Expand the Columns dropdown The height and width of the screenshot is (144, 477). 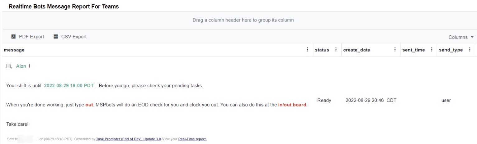pyautogui.click(x=461, y=37)
